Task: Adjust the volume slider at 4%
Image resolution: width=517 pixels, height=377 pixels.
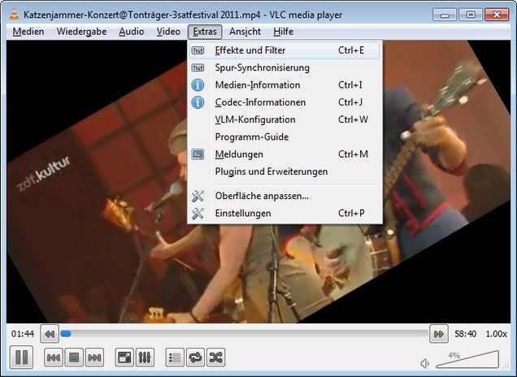Action: pos(467,359)
